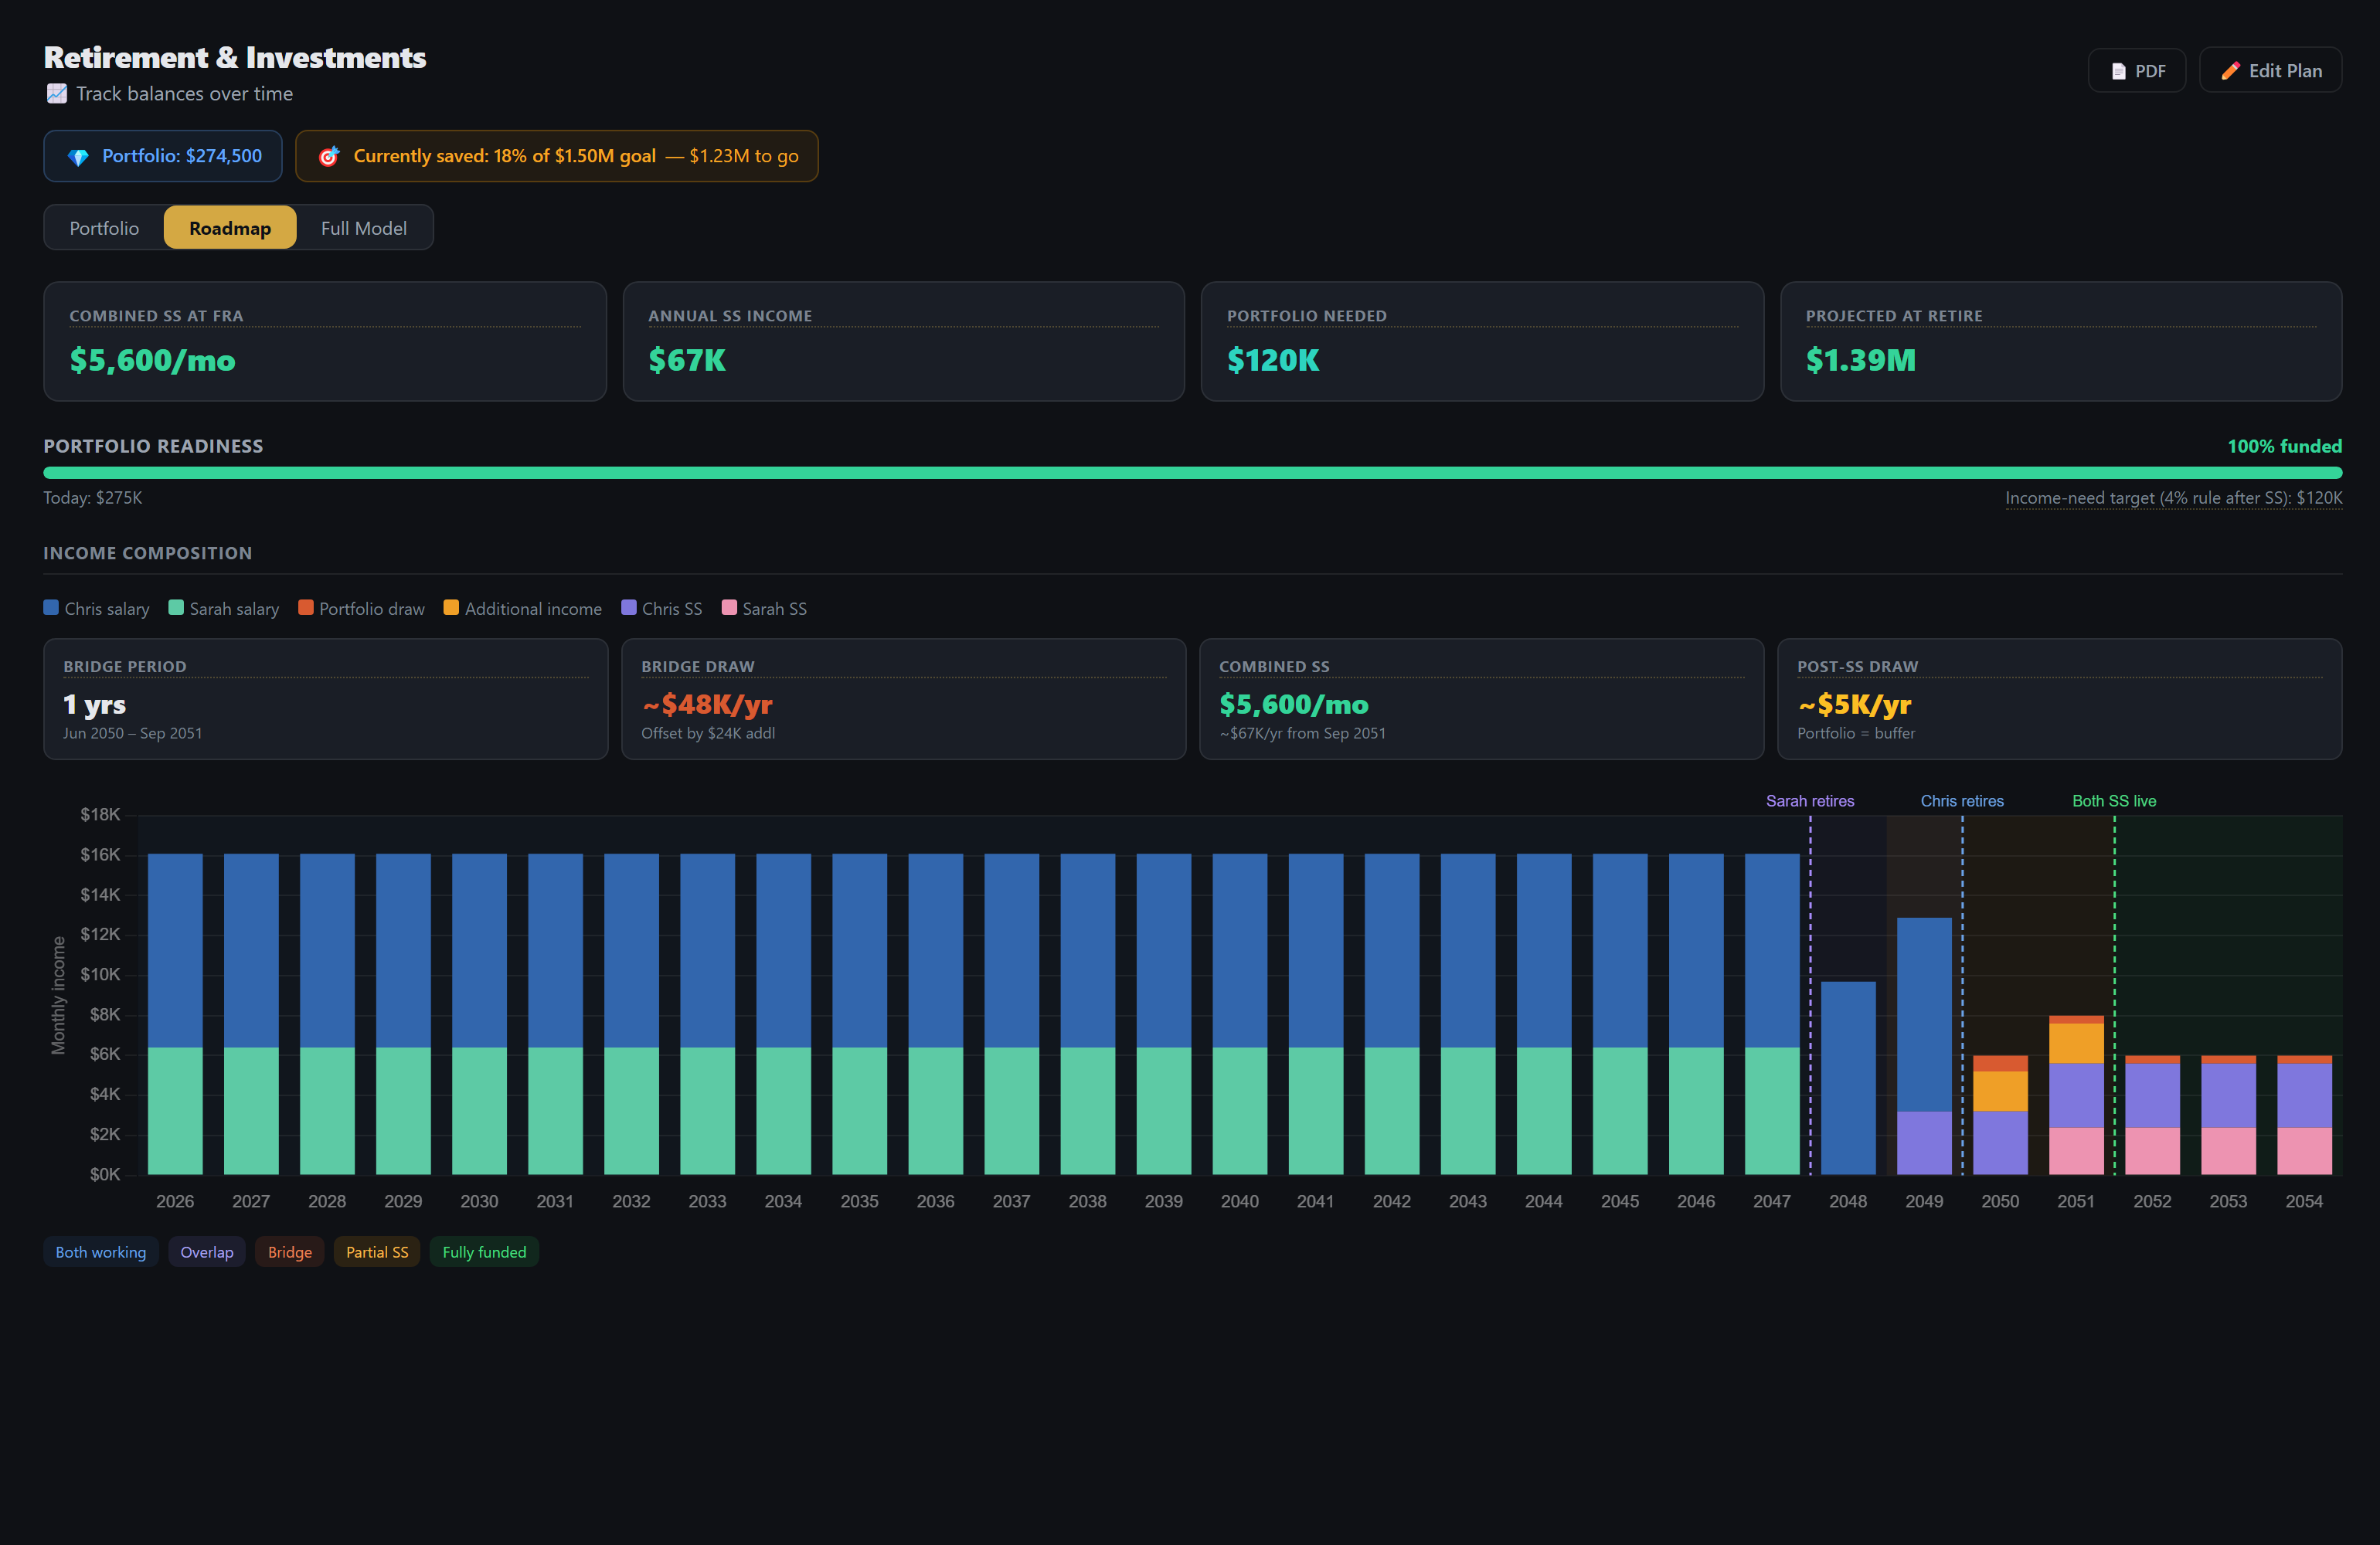
Task: Click the 2040 x-axis year label
Action: tap(1239, 1201)
